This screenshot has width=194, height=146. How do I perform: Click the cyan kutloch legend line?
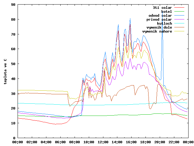tap(179, 23)
